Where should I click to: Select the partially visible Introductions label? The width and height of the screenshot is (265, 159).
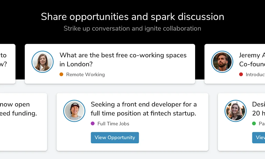[255, 74]
